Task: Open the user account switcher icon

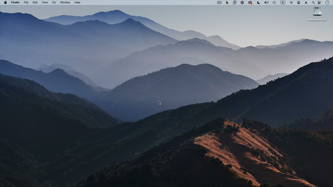Action: click(299, 2)
